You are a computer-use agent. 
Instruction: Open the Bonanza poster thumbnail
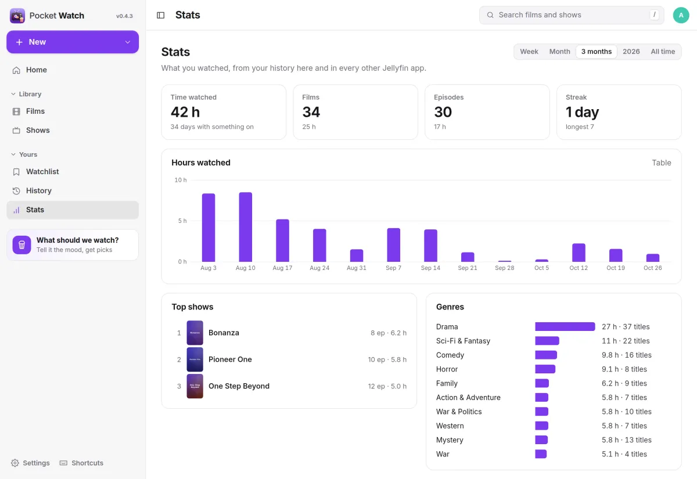[x=195, y=333]
